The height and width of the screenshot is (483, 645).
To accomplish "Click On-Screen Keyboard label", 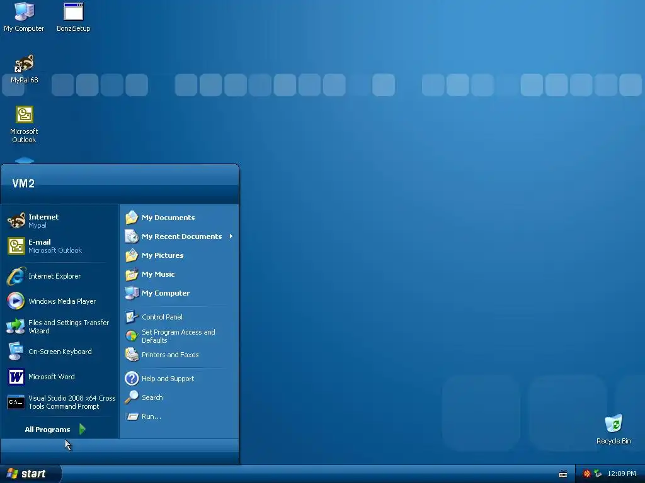I will coord(60,352).
